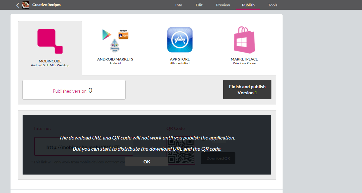
Task: Click the Creative Recipes title
Action: point(46,5)
